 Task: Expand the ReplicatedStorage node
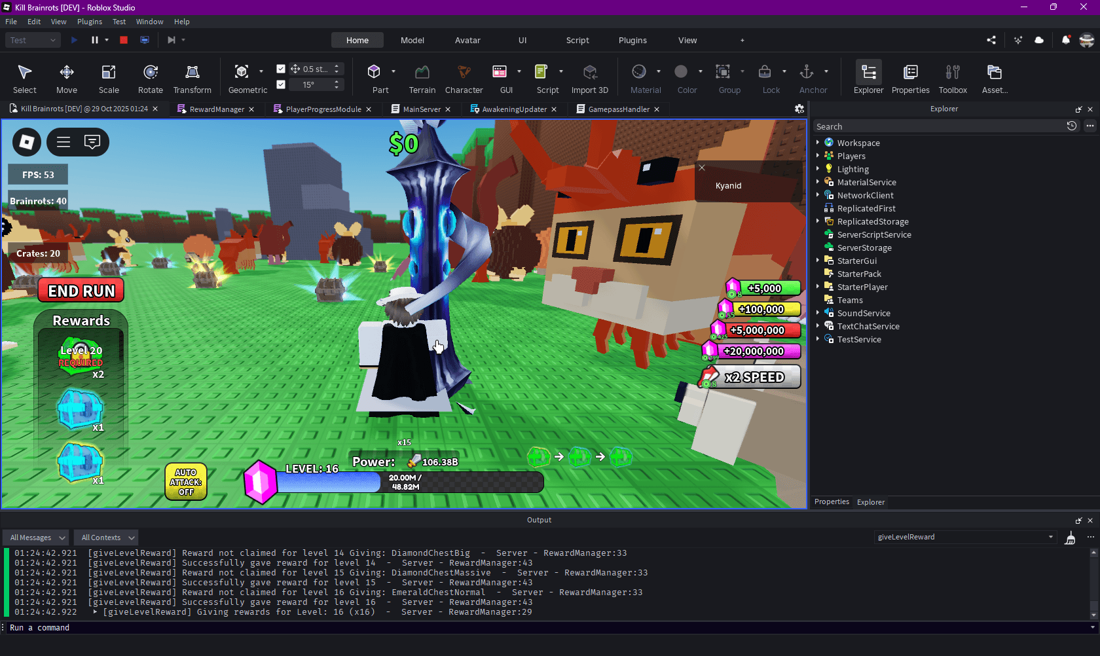818,221
